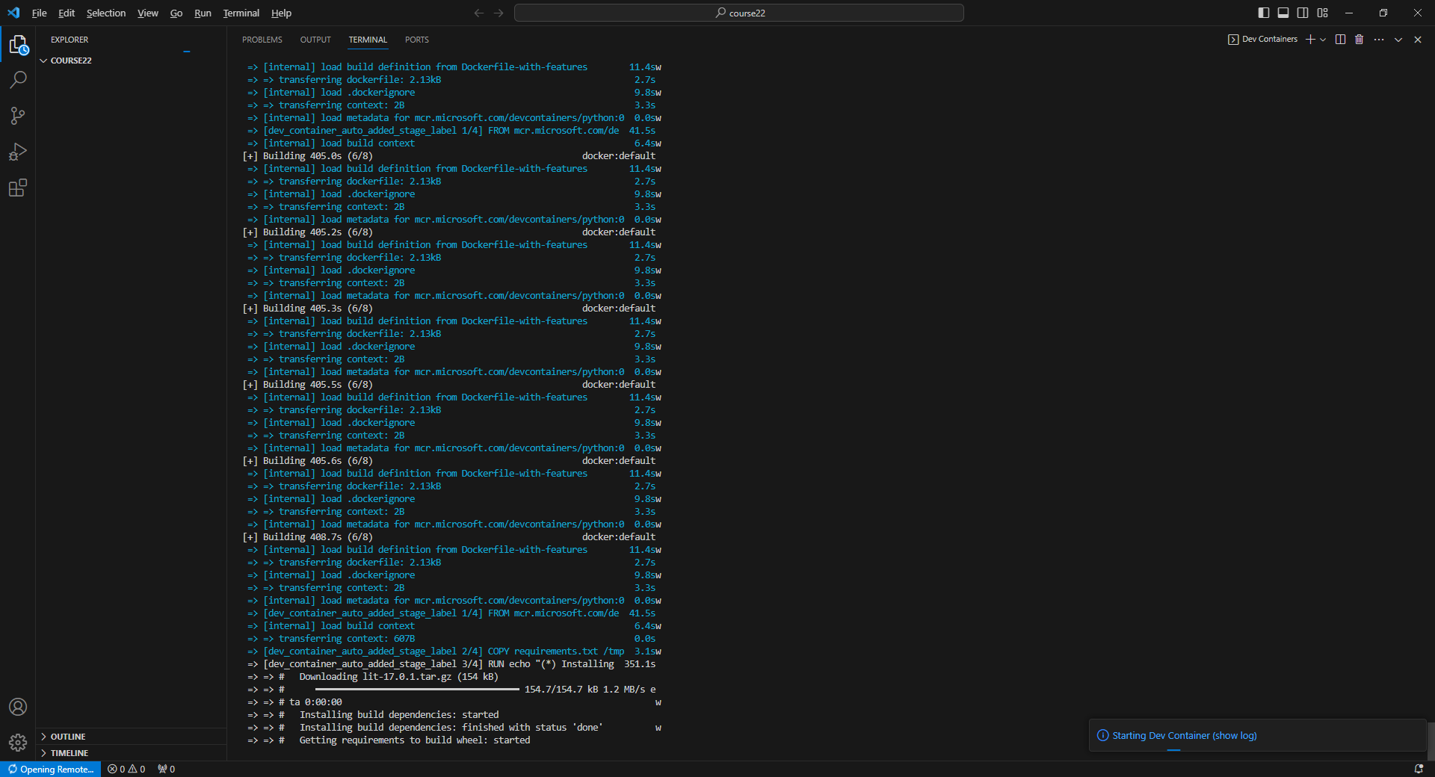Click the 'Building 405.0s (6/8)' terminal line
This screenshot has width=1435, height=777.
click(x=449, y=156)
